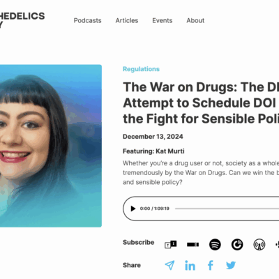Click Kat Murti's portrait image
Viewport: 279px width, 279px height.
coord(51,146)
